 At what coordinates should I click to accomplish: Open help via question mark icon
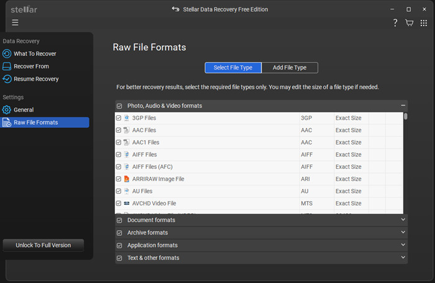pos(395,23)
